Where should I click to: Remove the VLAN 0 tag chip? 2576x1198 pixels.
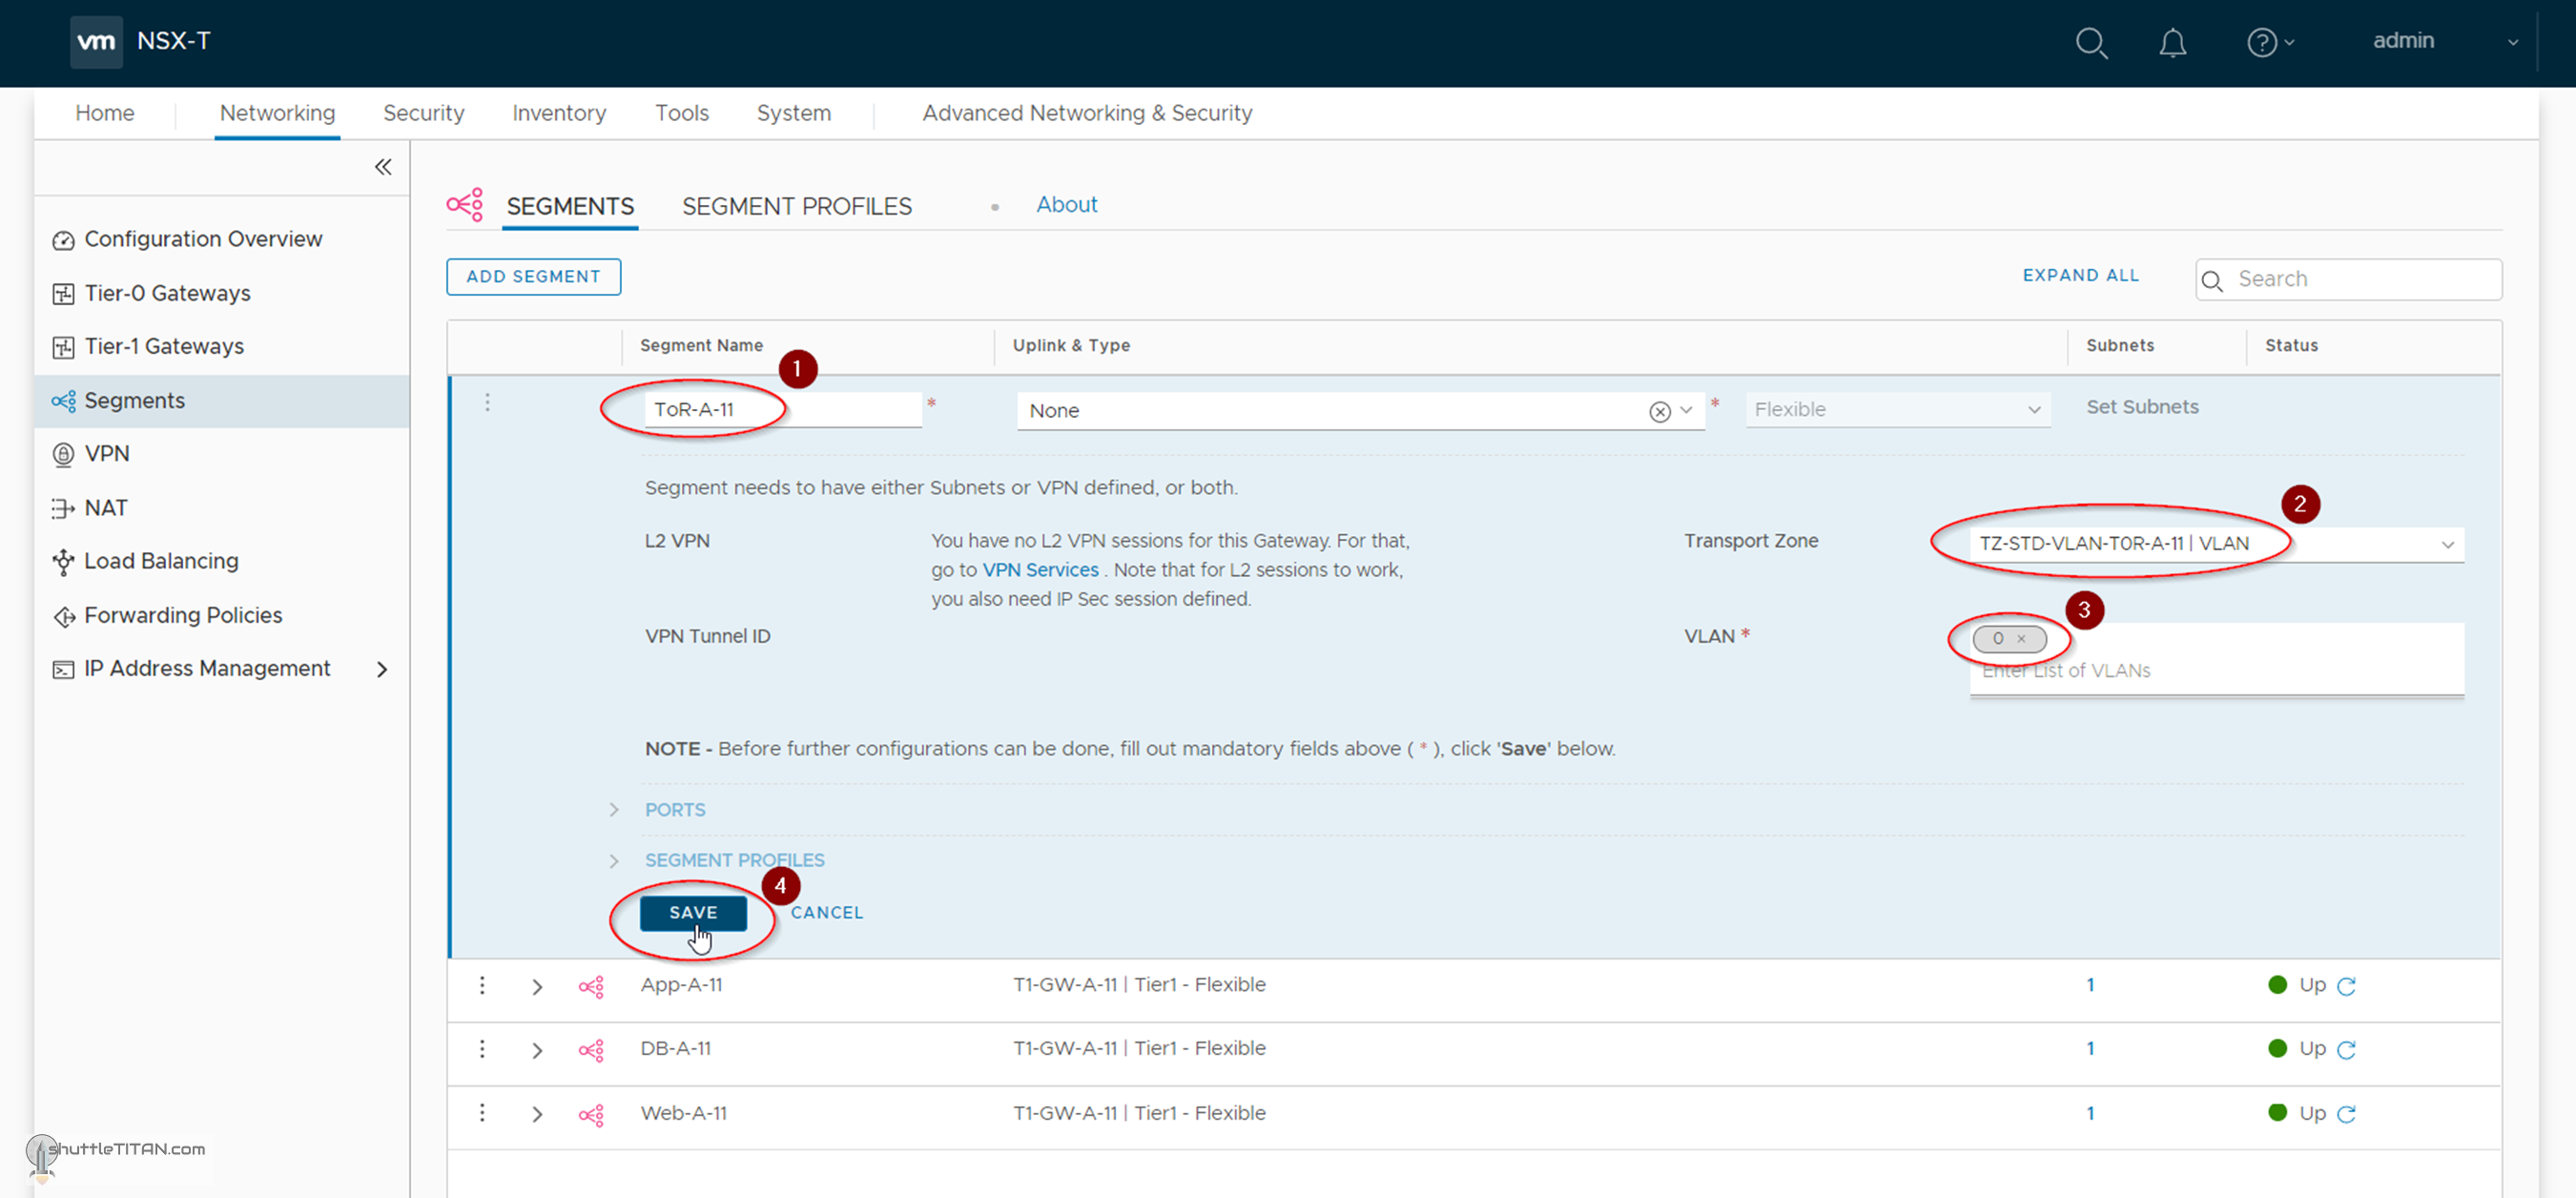pos(2021,639)
